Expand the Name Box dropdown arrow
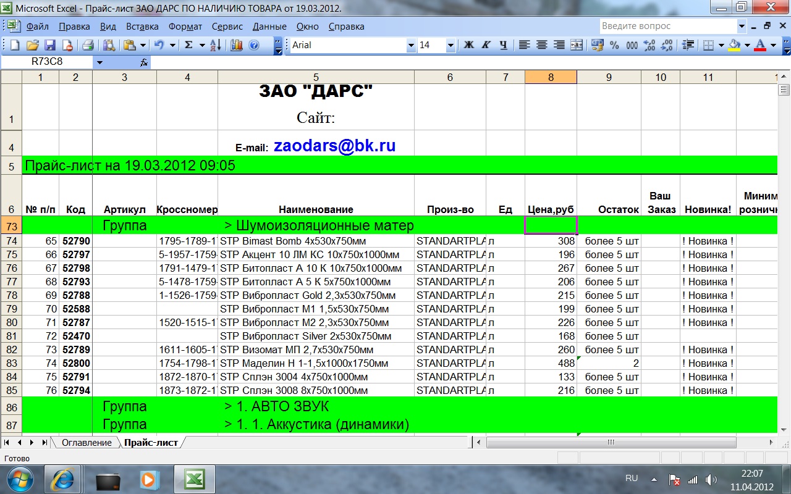The image size is (791, 494). tap(99, 62)
